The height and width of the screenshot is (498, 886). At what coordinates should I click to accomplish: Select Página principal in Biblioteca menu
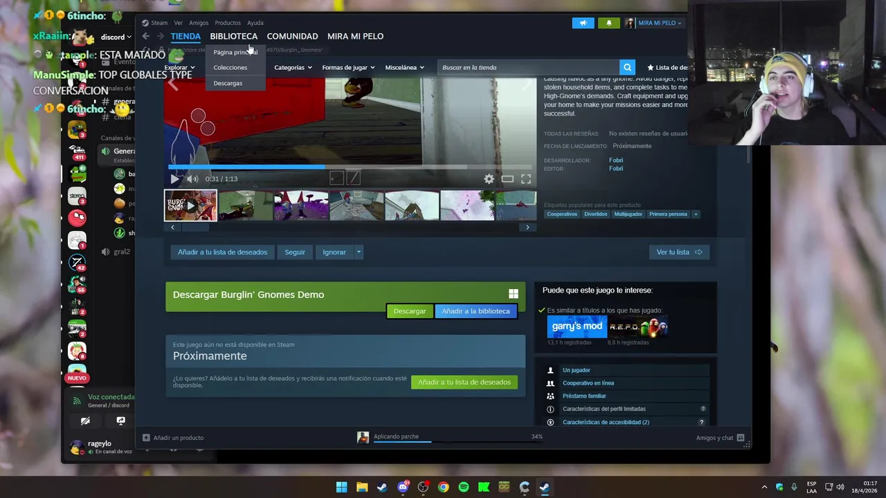[x=235, y=53]
